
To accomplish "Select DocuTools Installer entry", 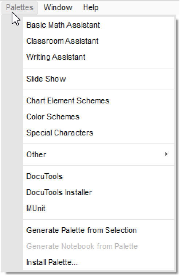I will point(99,192).
